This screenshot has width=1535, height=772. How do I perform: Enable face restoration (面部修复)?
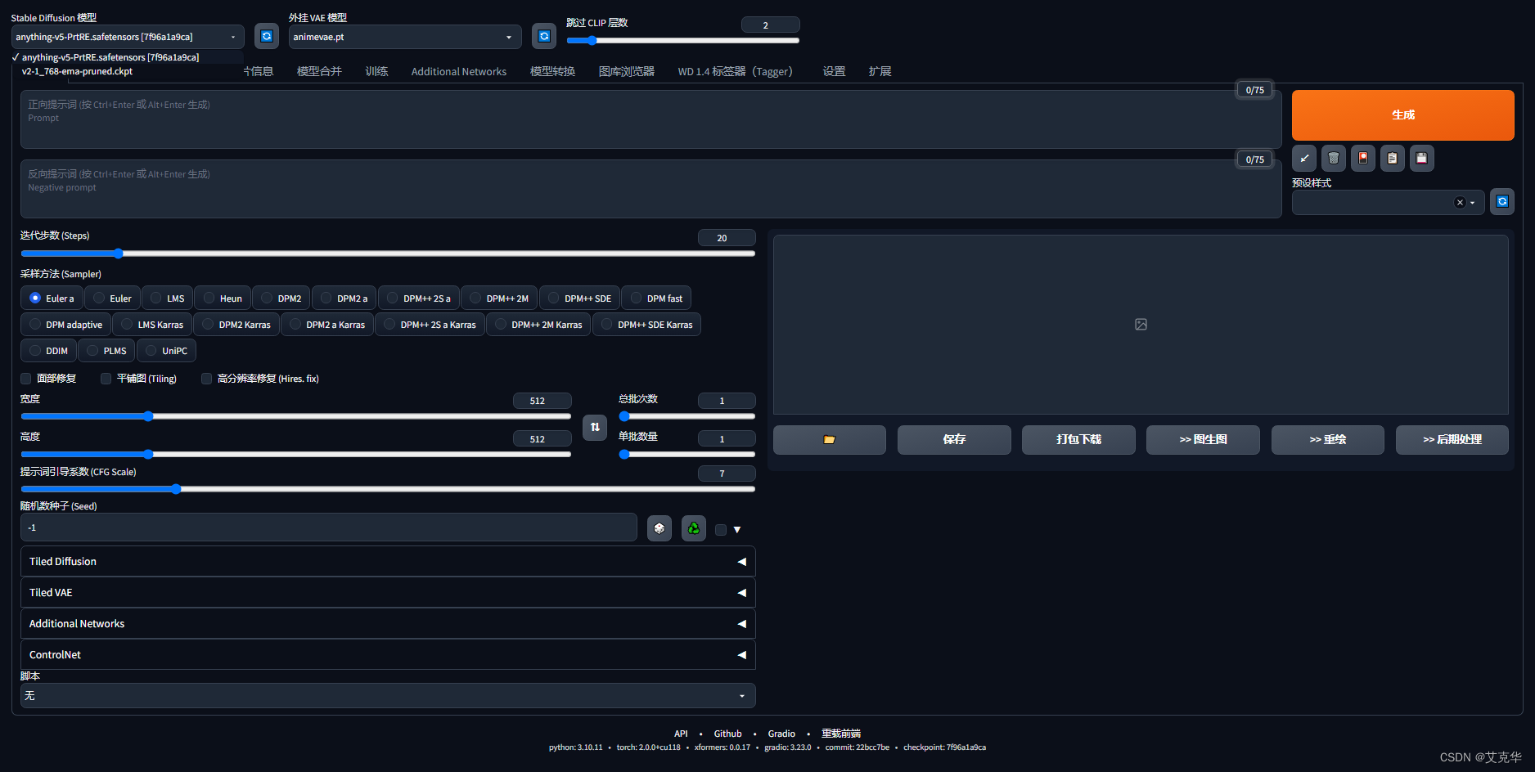click(x=26, y=379)
